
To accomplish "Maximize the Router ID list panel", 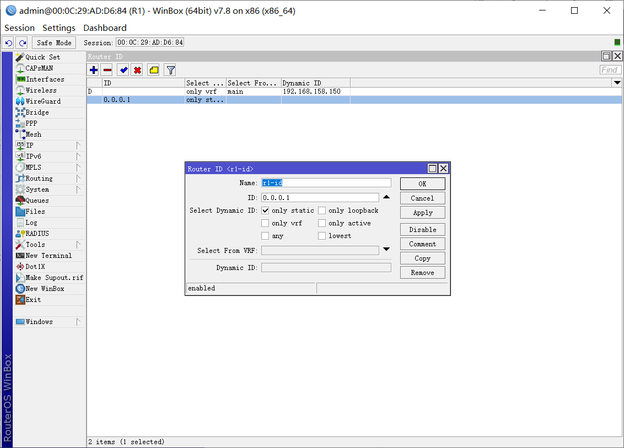I will 606,56.
